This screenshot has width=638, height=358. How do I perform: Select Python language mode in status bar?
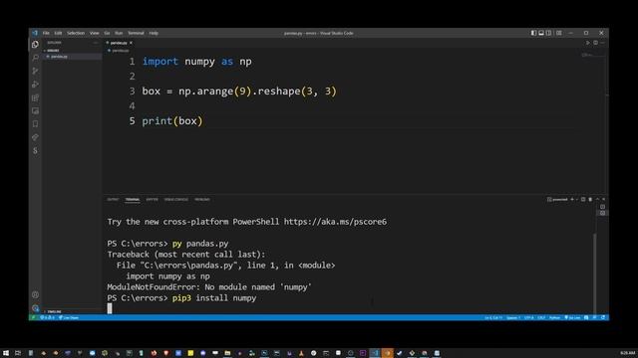coord(554,318)
